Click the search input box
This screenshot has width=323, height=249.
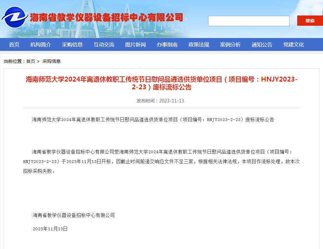(x=249, y=21)
